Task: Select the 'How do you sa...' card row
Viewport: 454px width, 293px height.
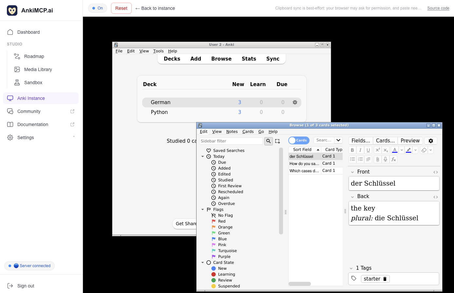Action: click(x=315, y=163)
